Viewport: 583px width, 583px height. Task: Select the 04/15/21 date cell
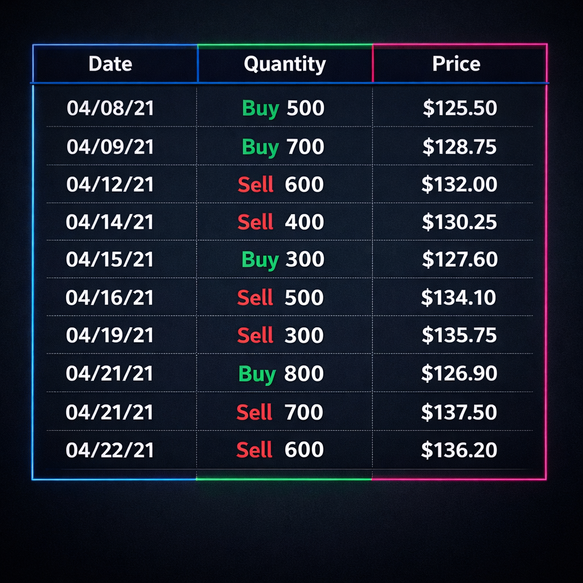click(x=110, y=260)
